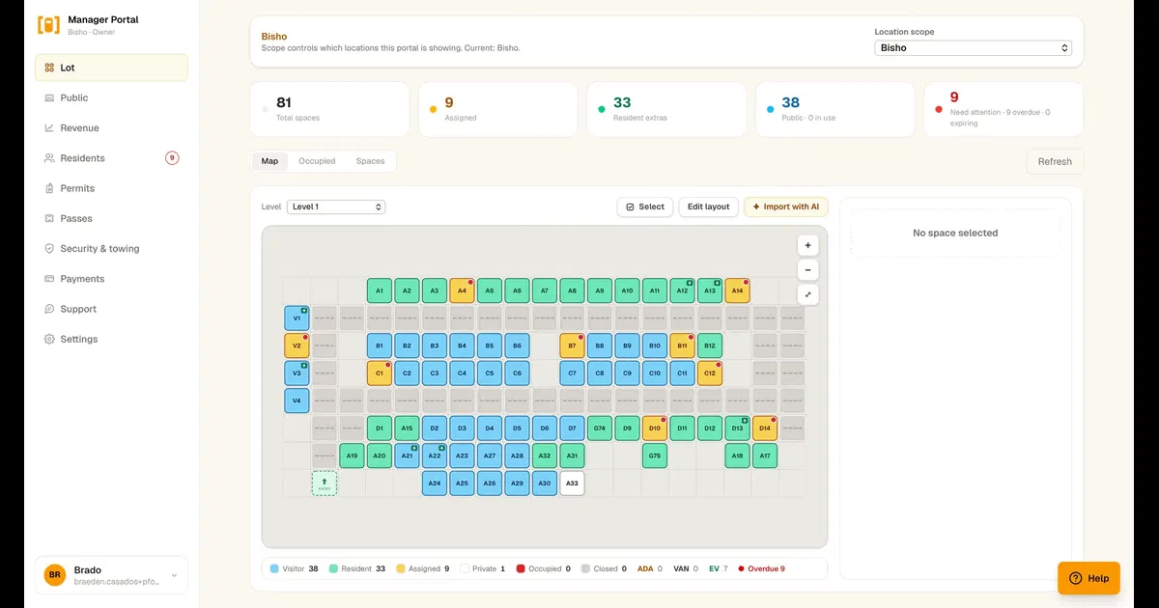Select visitor space B1

380,345
